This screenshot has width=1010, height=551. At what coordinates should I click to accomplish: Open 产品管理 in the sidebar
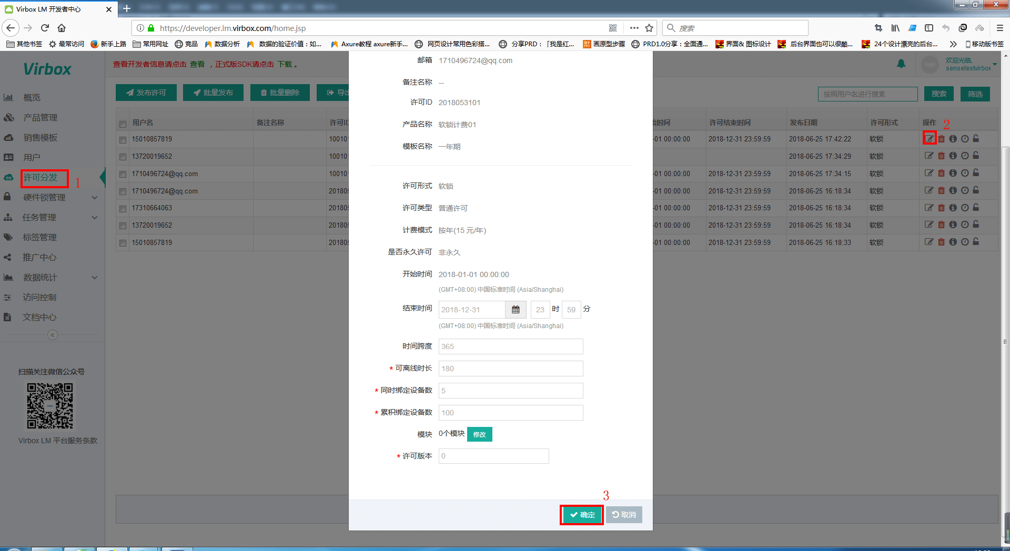click(40, 117)
